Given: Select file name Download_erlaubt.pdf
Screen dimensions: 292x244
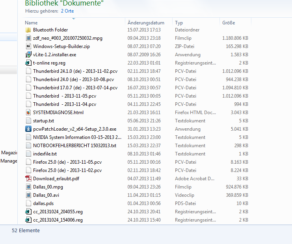Looking at the screenshot, I should click(56, 179).
